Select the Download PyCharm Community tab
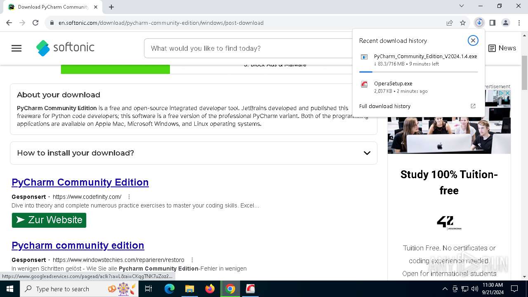 [x=53, y=7]
